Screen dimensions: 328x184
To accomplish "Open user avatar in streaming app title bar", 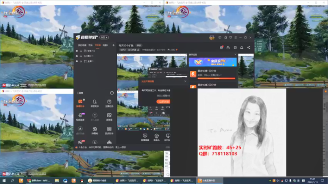I will (212, 38).
